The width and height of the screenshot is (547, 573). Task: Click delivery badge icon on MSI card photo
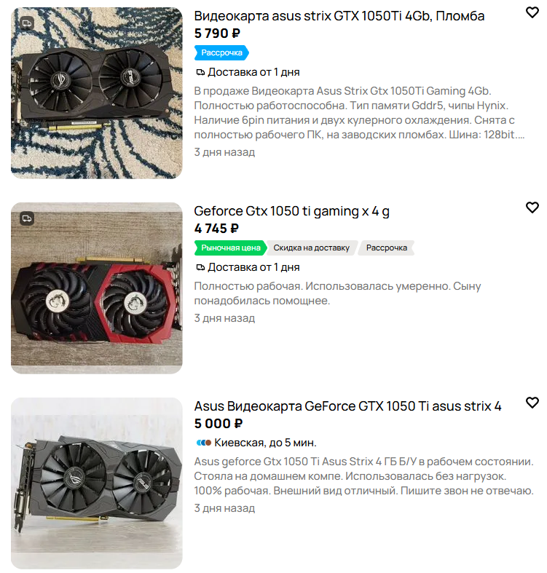(x=27, y=218)
